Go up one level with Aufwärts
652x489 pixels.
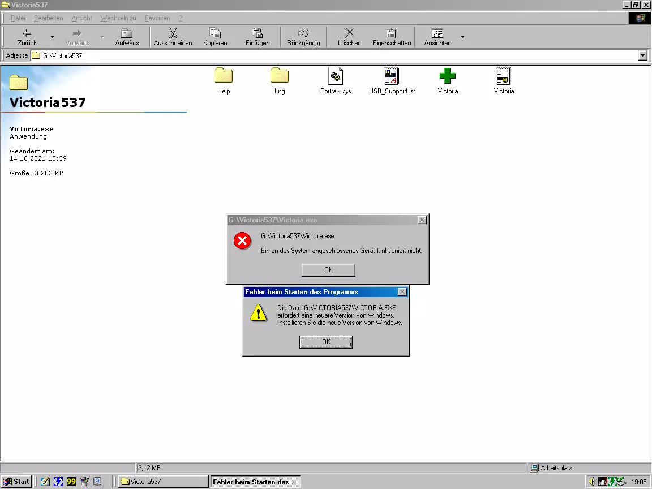click(127, 37)
